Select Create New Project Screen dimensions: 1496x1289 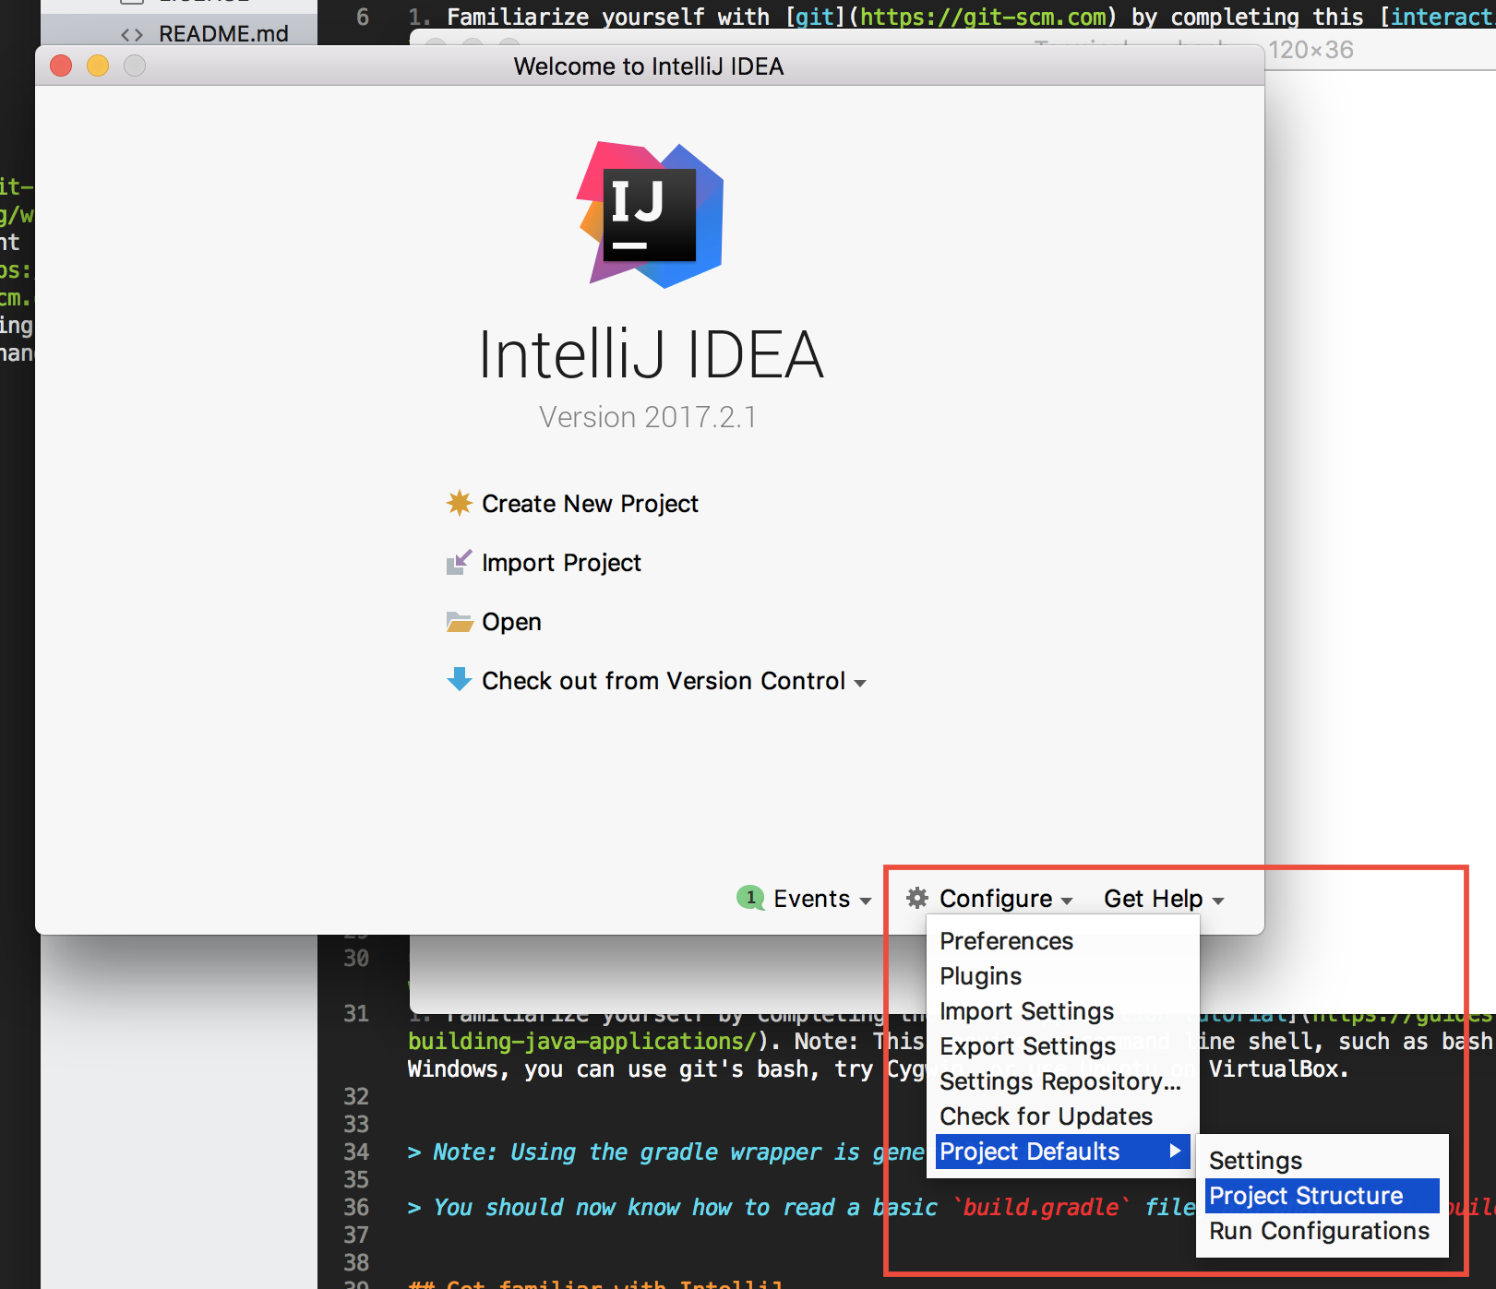[x=590, y=504]
